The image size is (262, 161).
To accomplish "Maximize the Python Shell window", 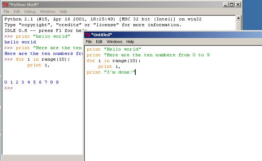I will click(231, 5).
